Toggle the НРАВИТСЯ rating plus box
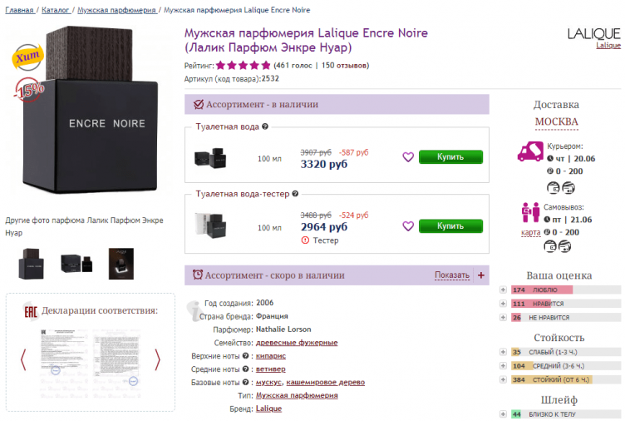The width and height of the screenshot is (625, 421). point(503,304)
